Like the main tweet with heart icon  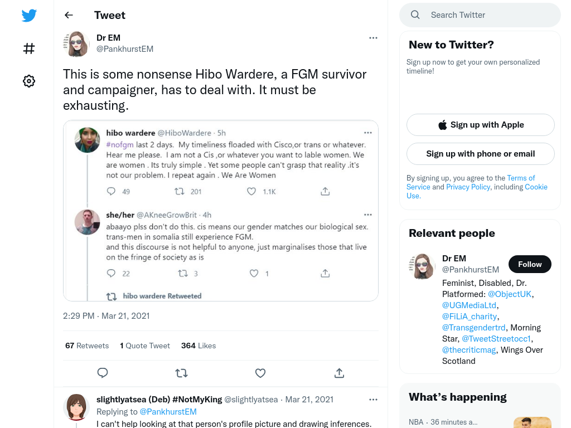click(x=260, y=373)
